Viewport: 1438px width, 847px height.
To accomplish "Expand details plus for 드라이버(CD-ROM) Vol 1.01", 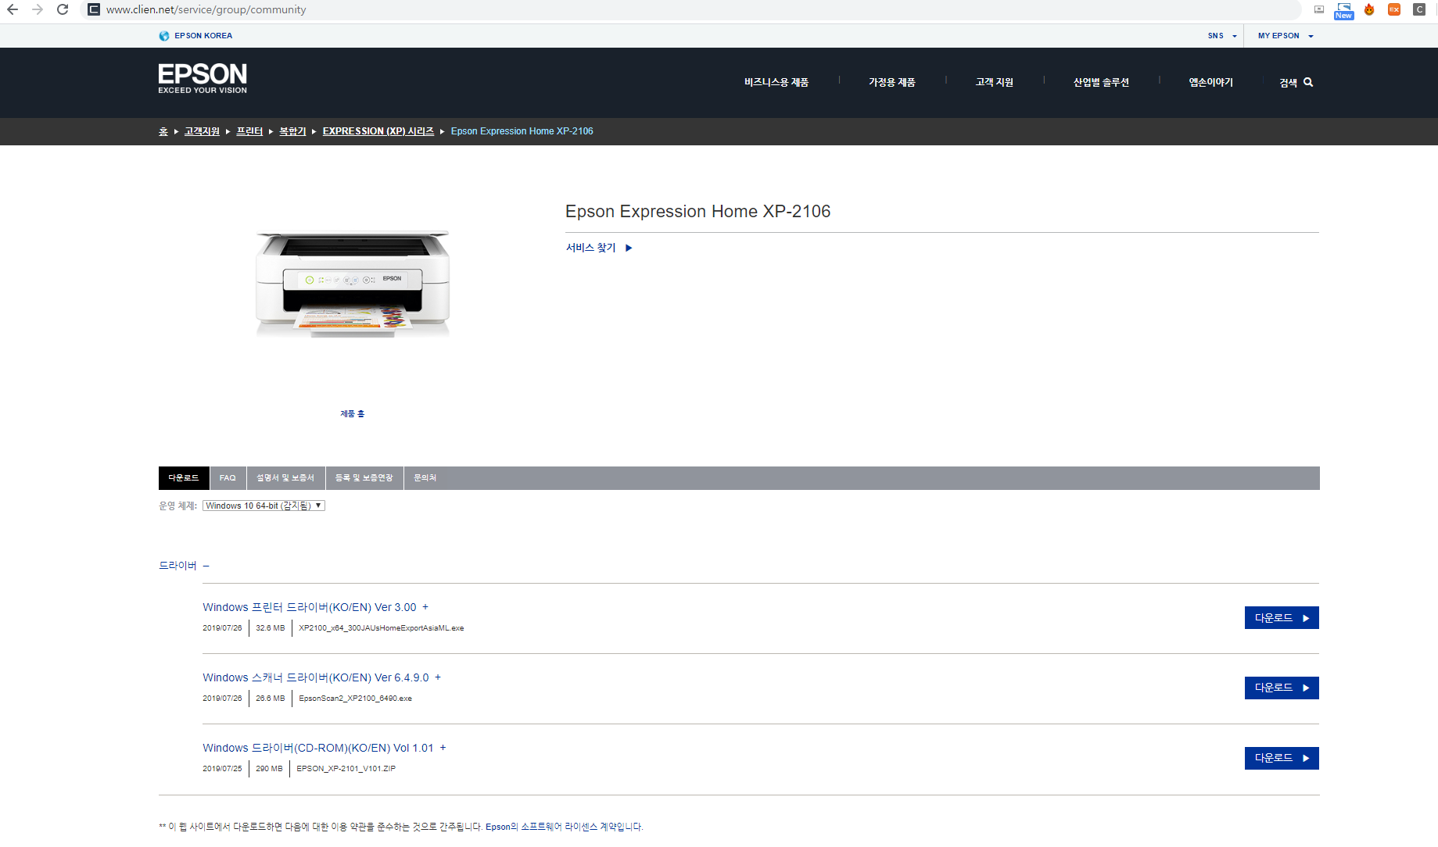I will [443, 748].
